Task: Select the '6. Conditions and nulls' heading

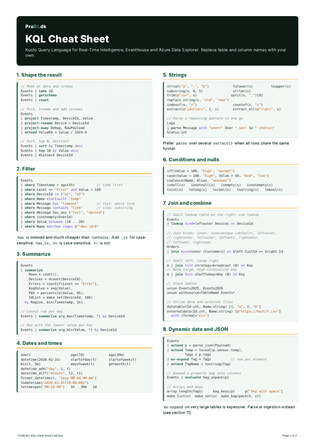Action: click(191, 160)
